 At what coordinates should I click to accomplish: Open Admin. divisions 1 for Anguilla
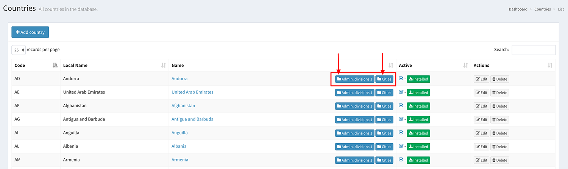click(x=354, y=133)
